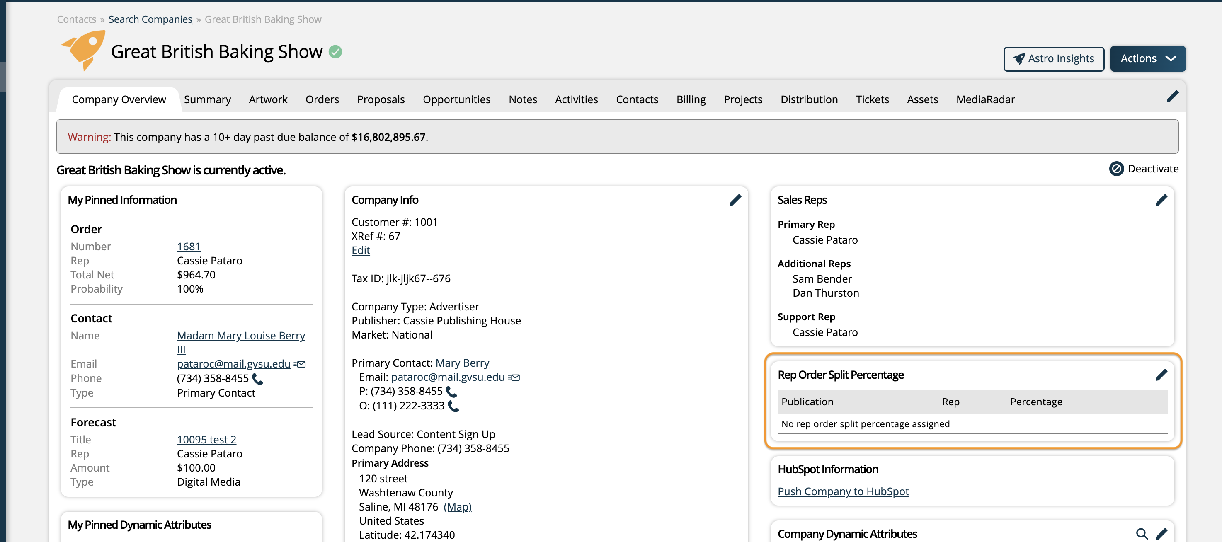Click the green verified checkmark badge
The height and width of the screenshot is (542, 1222).
pos(335,52)
